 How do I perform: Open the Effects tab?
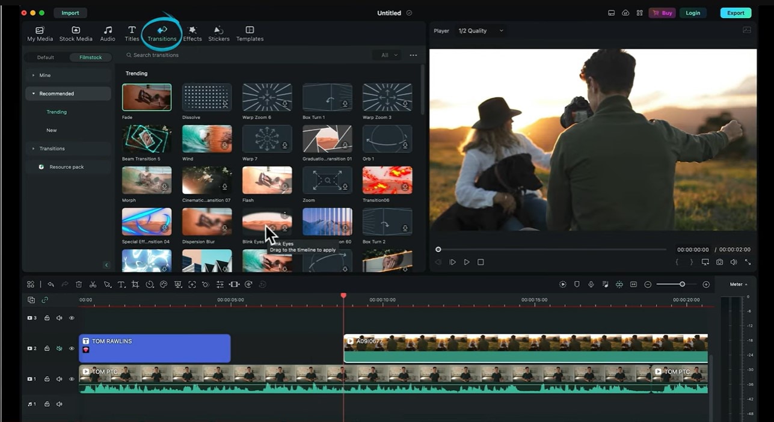click(192, 34)
